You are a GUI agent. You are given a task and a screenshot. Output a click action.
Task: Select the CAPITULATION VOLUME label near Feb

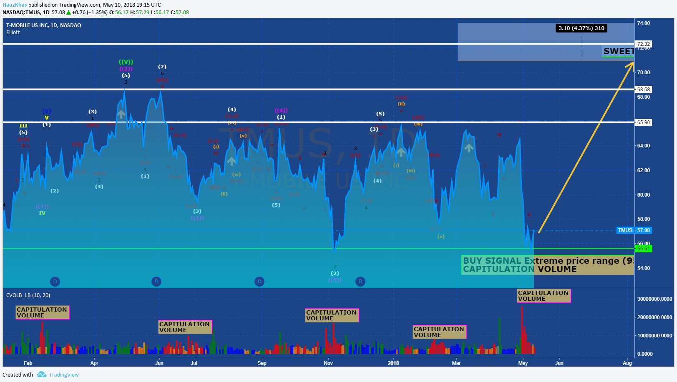click(43, 312)
